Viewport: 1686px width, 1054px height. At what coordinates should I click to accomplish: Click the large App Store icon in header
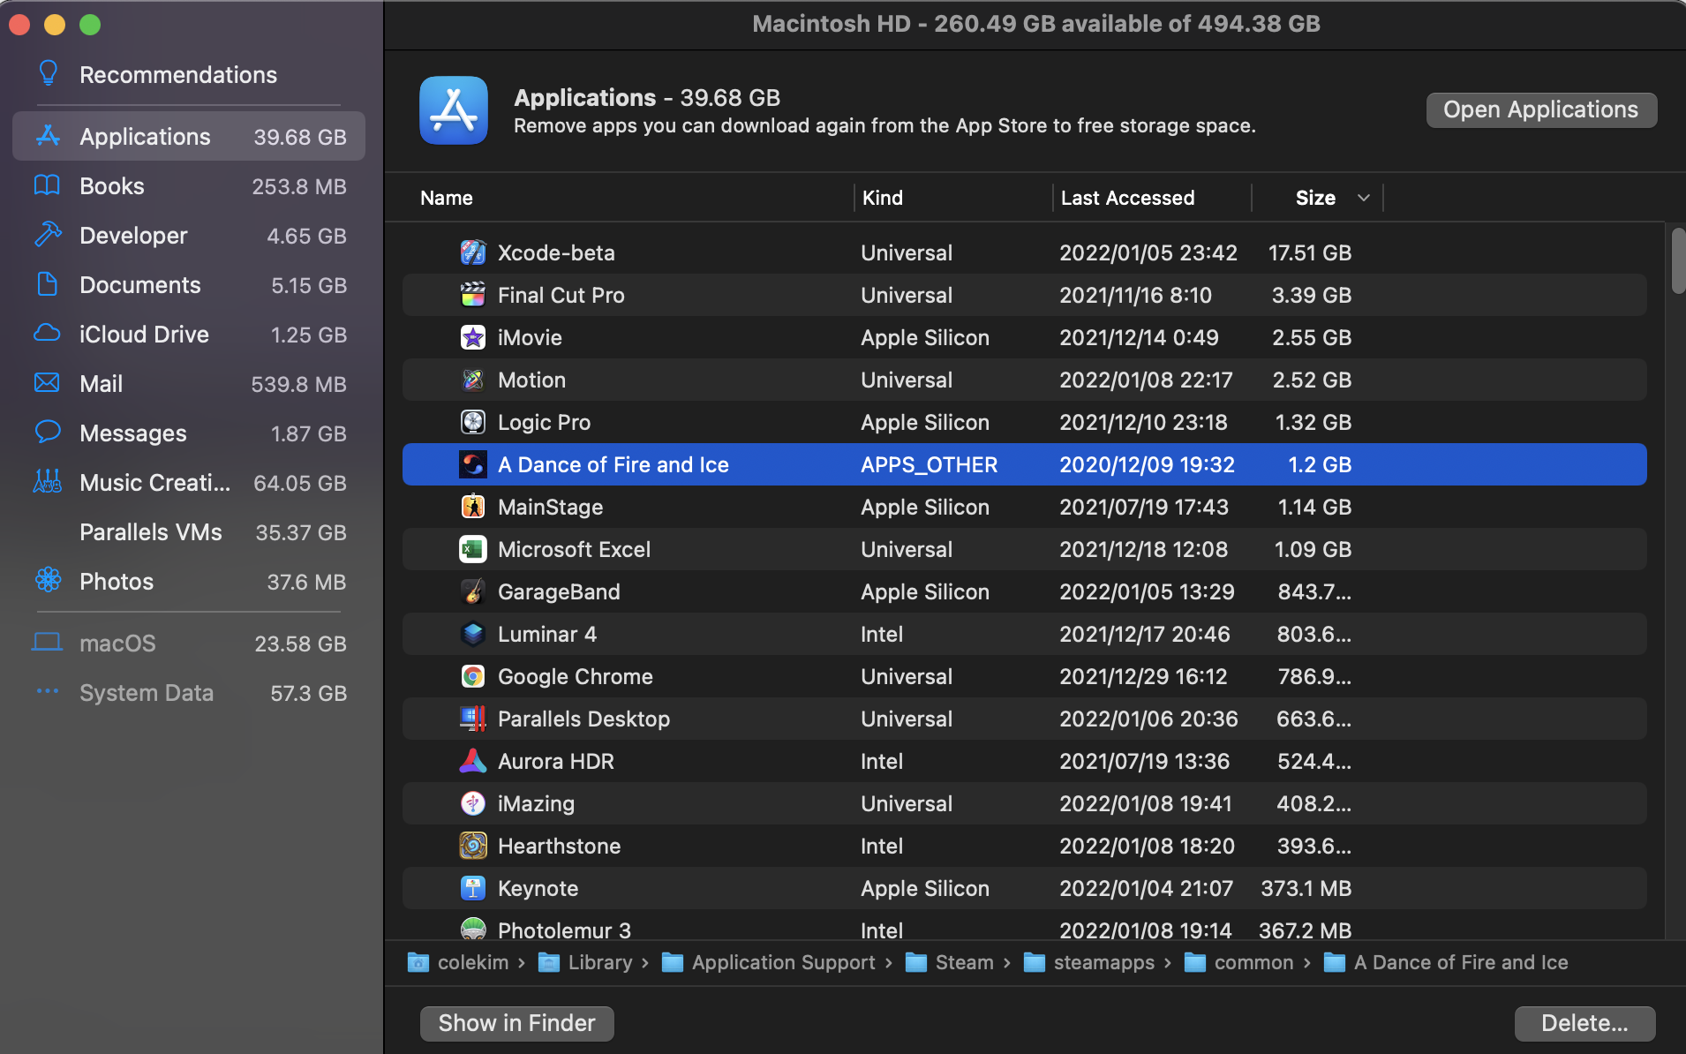click(454, 110)
